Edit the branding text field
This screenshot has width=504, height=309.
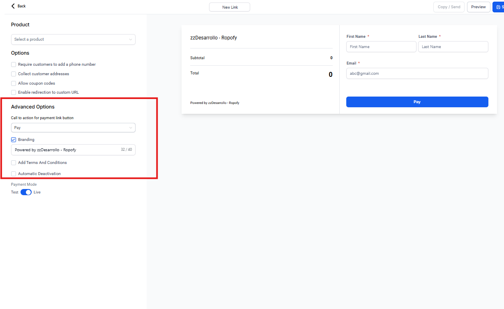pyautogui.click(x=66, y=150)
